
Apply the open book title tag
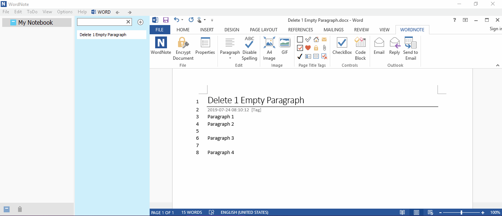316,56
